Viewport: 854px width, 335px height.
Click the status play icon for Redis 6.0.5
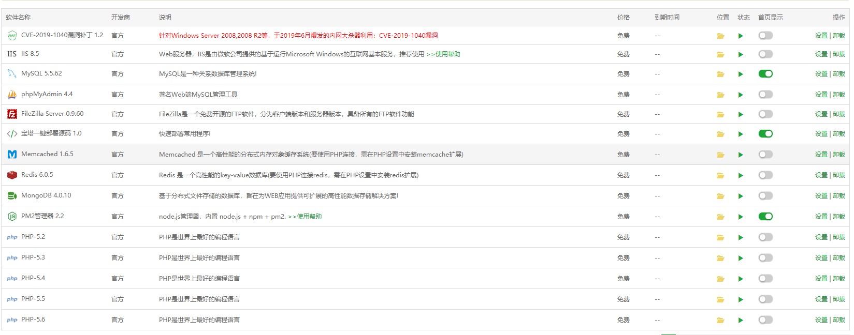point(741,175)
